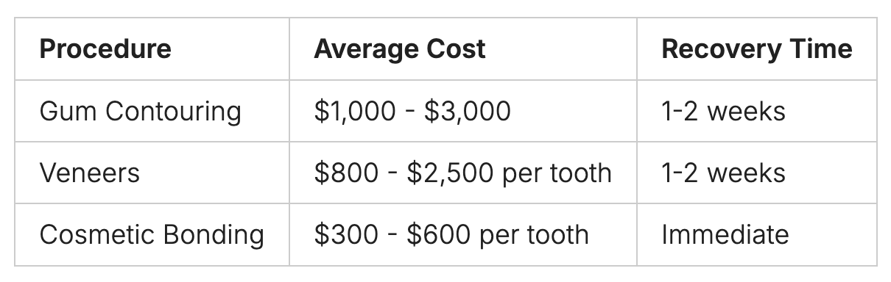Click the Recovery Time column header

(x=757, y=49)
